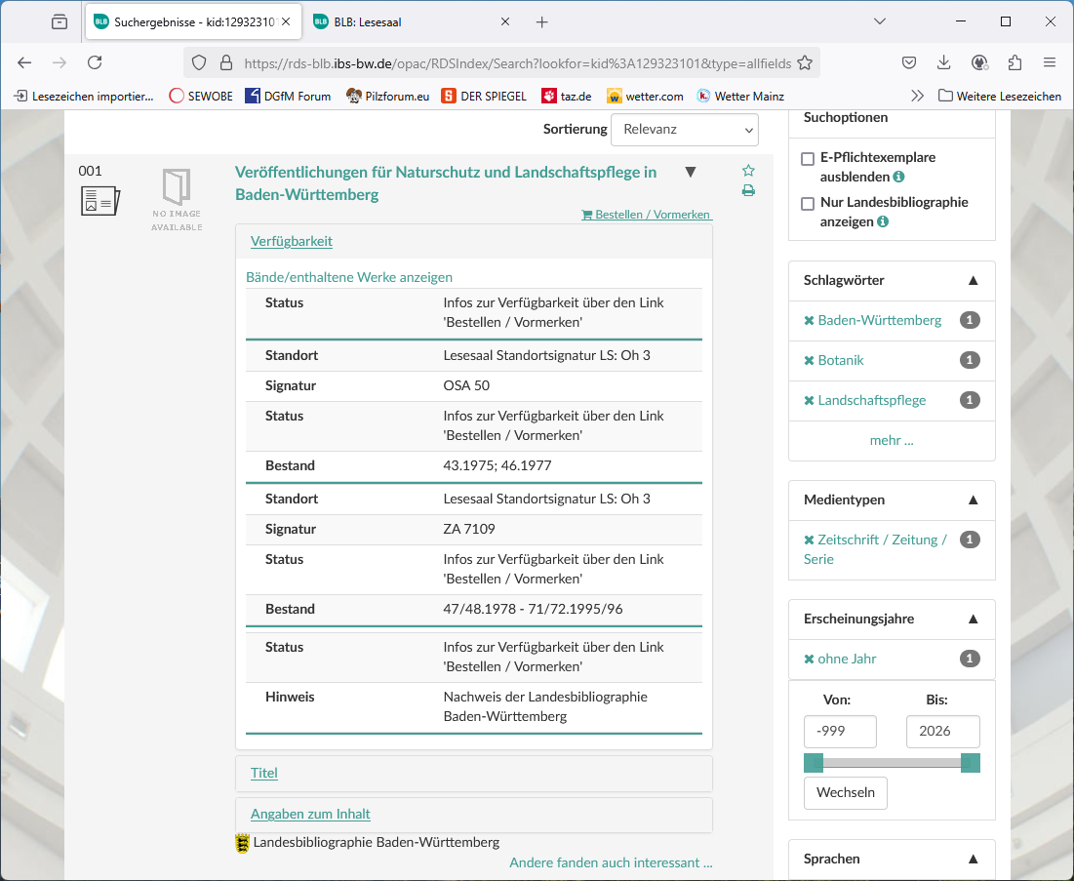The image size is (1074, 881).
Task: Expand the 'Angaben zum Inhalt' section
Action: click(x=310, y=814)
